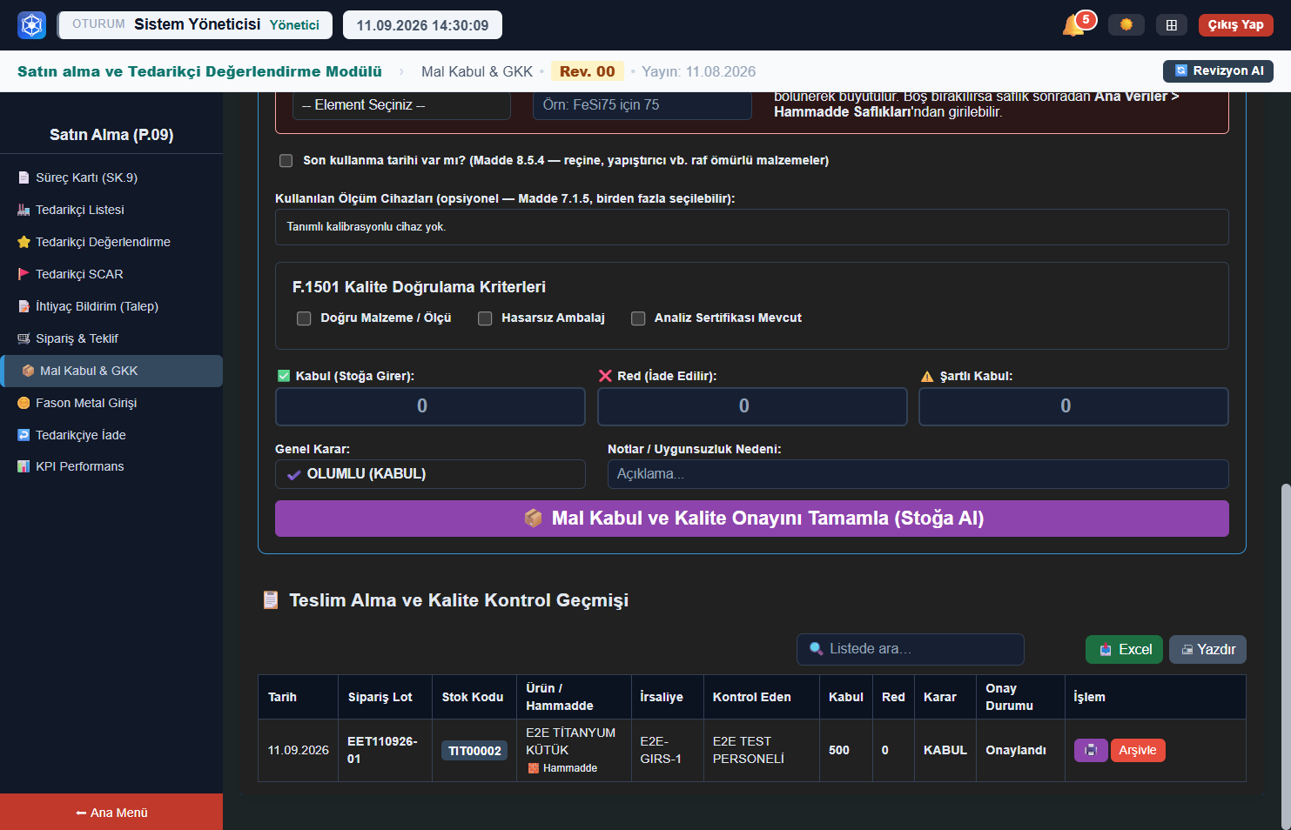Screen dimensions: 1291x830
Task: Click the purple print icon in table row
Action: [x=1091, y=750]
